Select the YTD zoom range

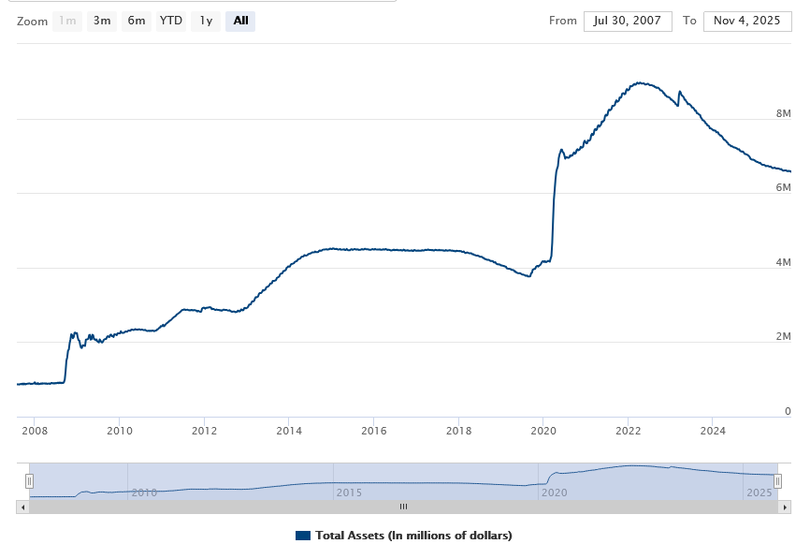(170, 21)
